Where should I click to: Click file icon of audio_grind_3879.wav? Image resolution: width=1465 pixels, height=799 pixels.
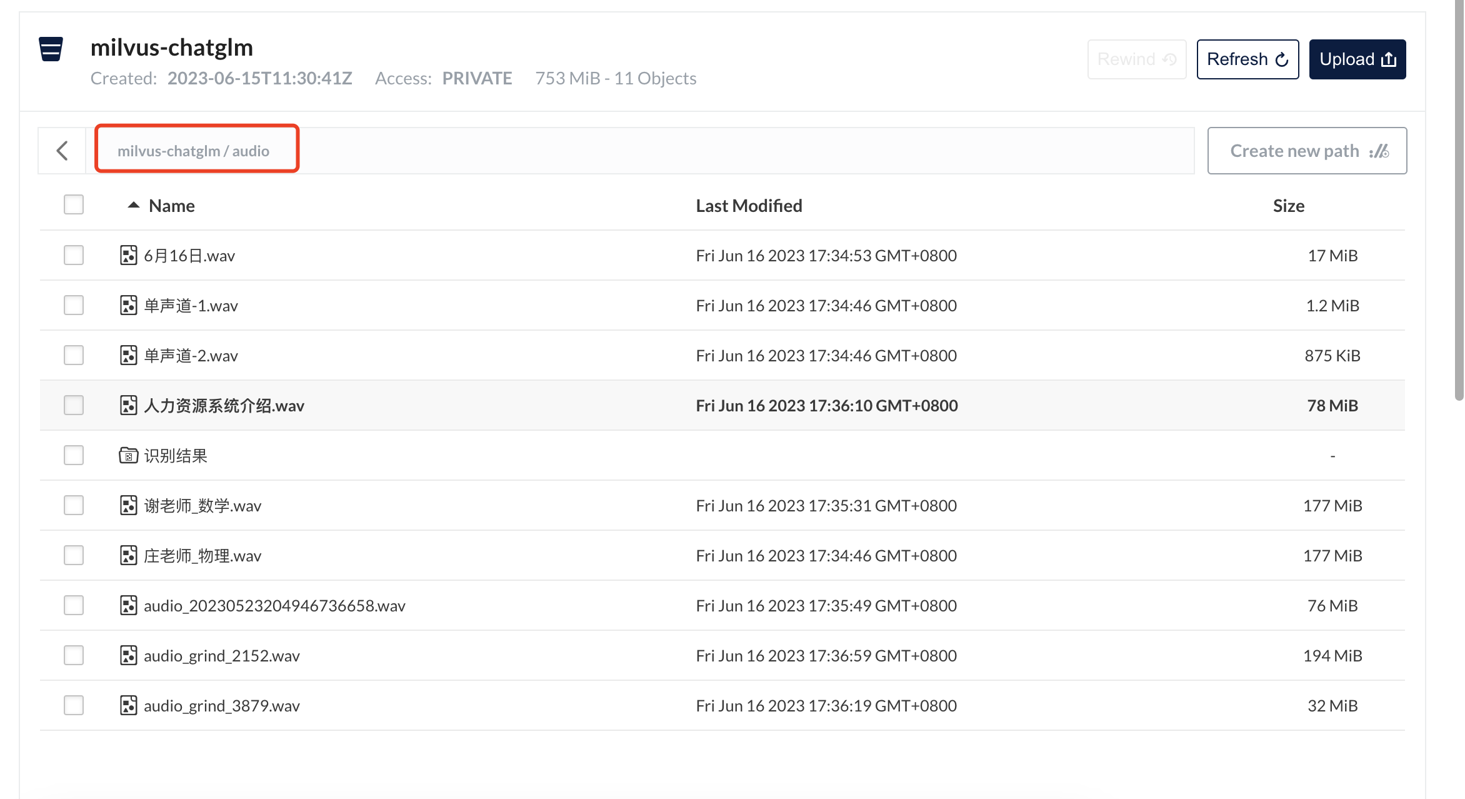(128, 705)
